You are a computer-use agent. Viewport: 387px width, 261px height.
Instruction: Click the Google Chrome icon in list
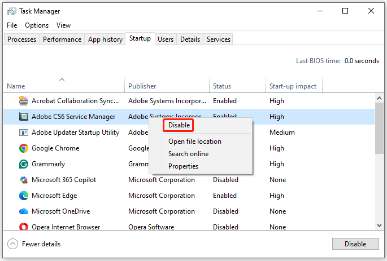tap(24, 148)
